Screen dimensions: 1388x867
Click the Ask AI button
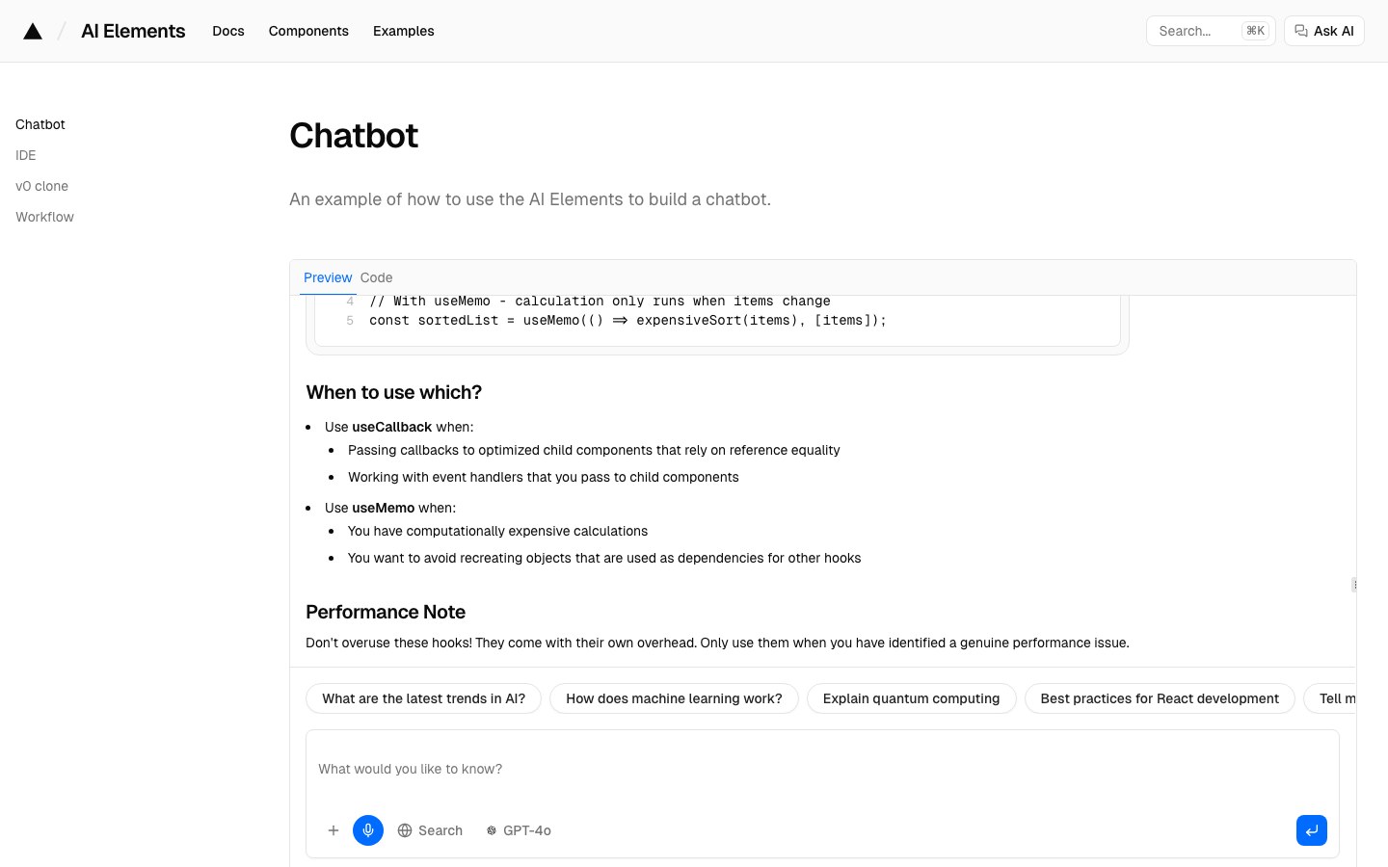click(1324, 31)
